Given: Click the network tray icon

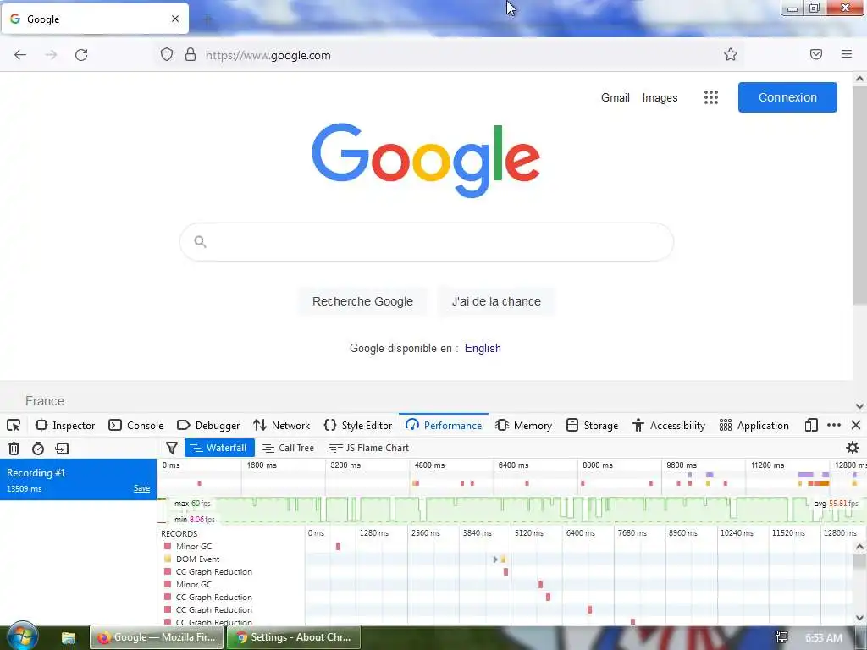Looking at the screenshot, I should (x=781, y=638).
